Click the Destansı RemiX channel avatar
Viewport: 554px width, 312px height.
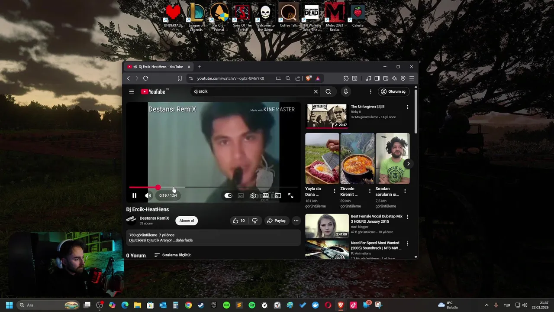[x=131, y=220]
